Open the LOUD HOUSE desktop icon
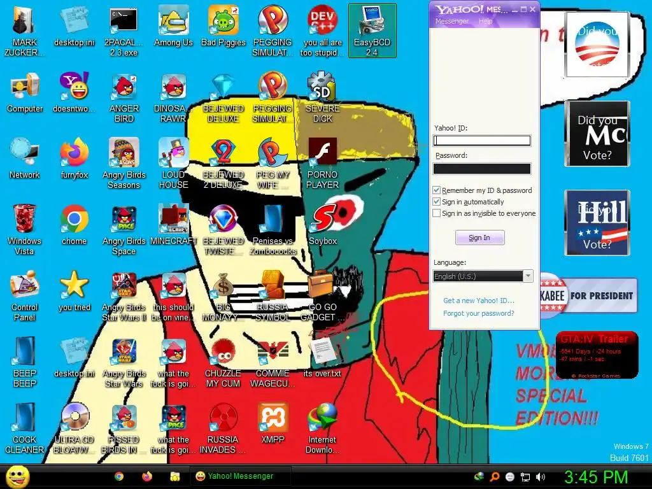652x489 pixels. pyautogui.click(x=173, y=164)
